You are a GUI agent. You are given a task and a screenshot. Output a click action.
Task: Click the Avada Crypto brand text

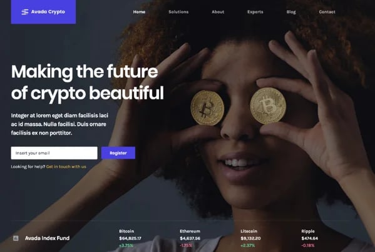click(48, 12)
